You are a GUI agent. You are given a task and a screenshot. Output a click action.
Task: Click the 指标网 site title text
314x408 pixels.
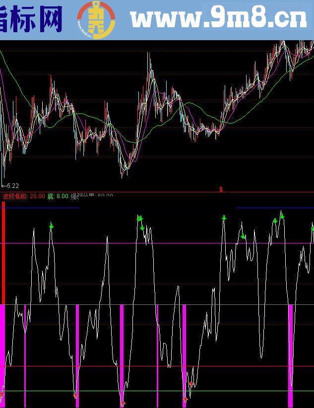pos(31,19)
